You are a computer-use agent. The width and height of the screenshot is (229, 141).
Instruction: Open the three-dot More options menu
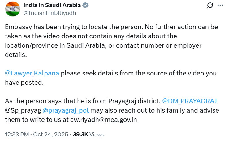[220, 5]
